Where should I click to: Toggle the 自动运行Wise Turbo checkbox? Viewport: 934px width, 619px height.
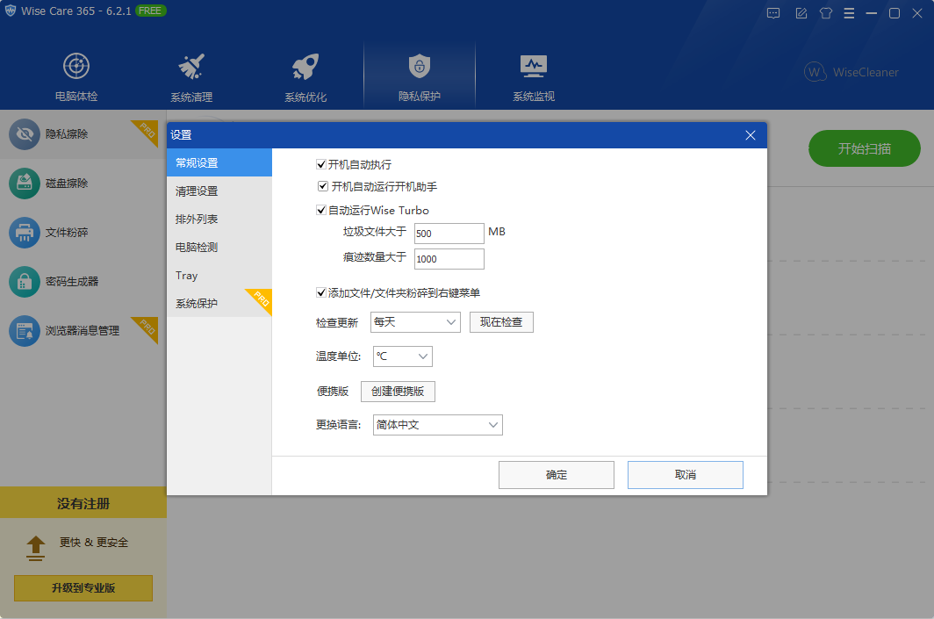tap(321, 210)
